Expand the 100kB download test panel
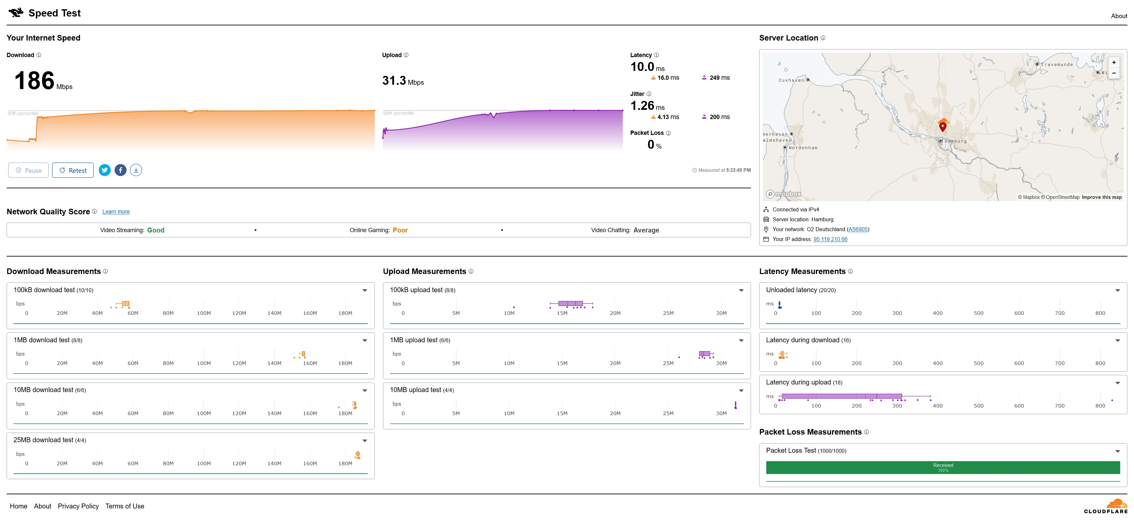The width and height of the screenshot is (1134, 521). (x=365, y=290)
